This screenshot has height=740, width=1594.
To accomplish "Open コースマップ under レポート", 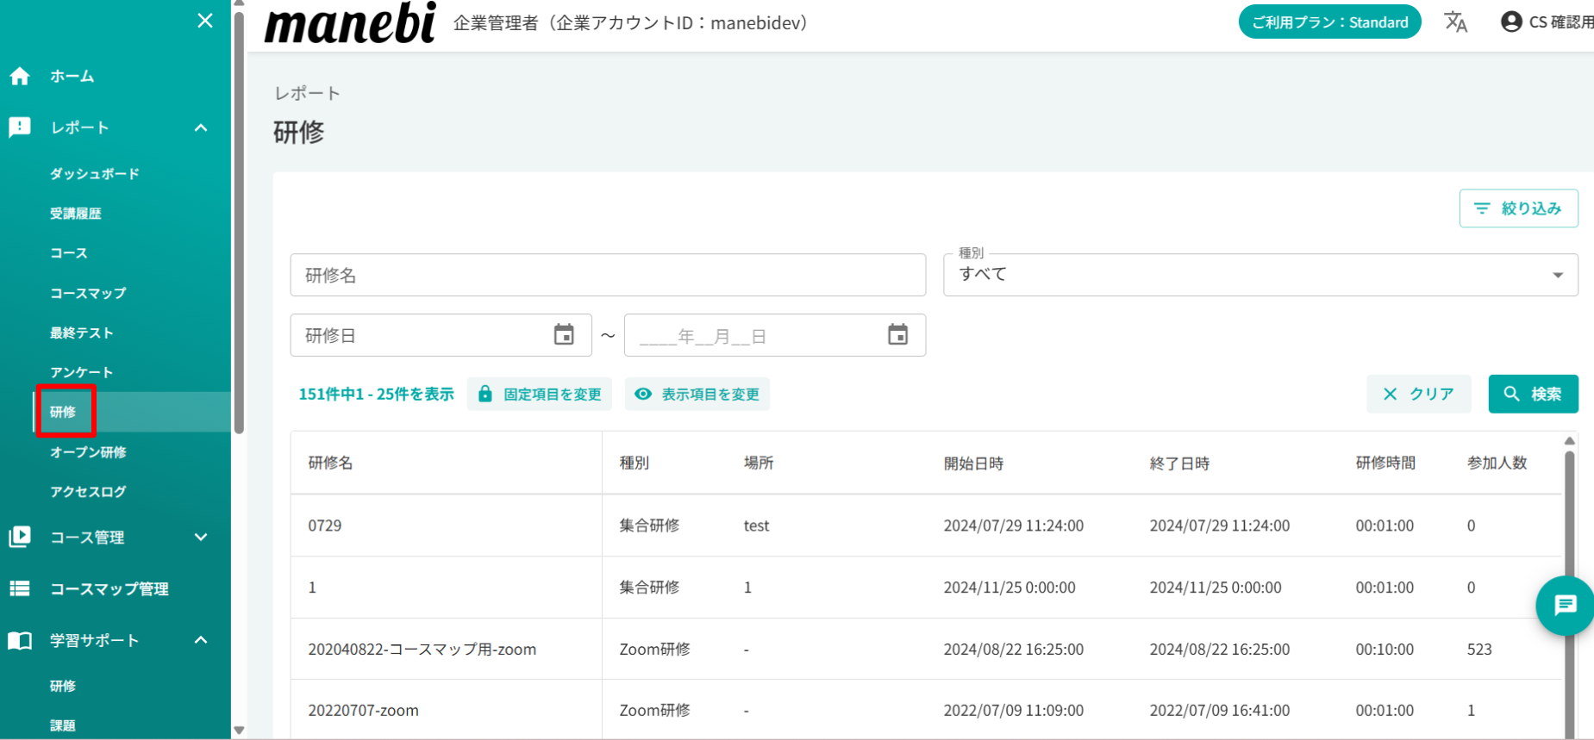I will [x=88, y=293].
